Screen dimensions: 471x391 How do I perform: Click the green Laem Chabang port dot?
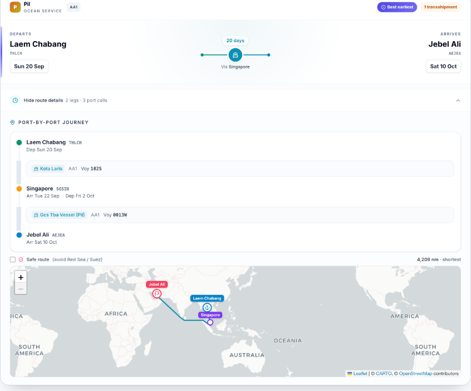19,142
